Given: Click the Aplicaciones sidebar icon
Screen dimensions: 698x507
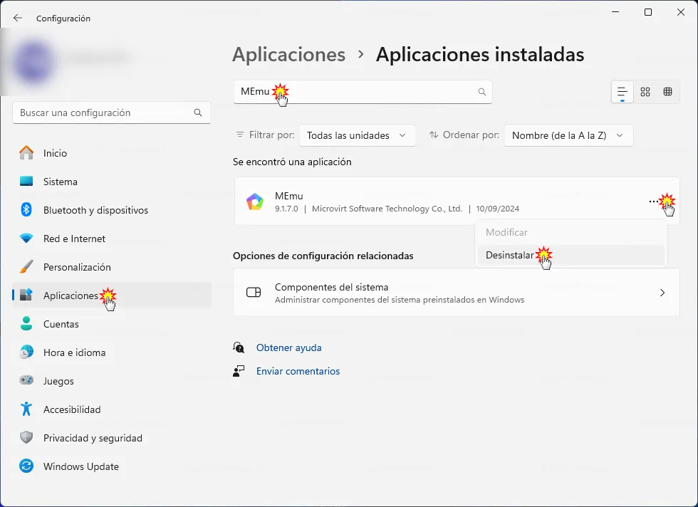Looking at the screenshot, I should click(26, 295).
